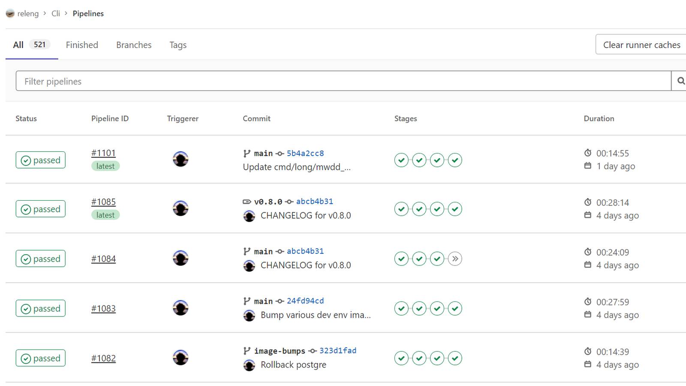Click the skipped stage icon in pipeline #1084
The height and width of the screenshot is (386, 686).
455,259
